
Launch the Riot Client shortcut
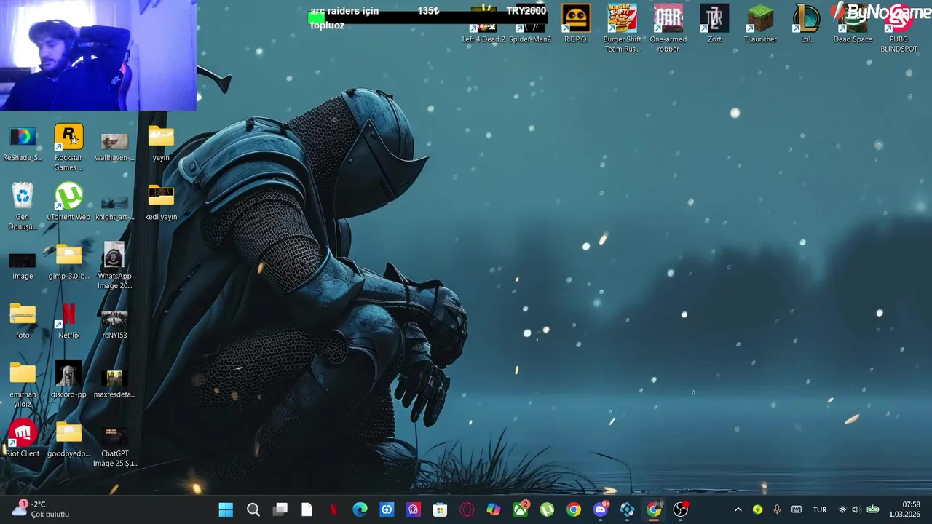coord(23,439)
